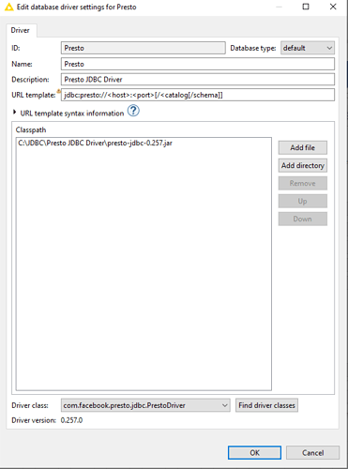Click the Up button

click(303, 201)
